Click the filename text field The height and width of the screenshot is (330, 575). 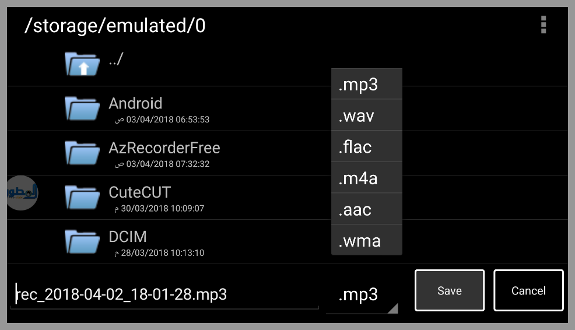(164, 294)
